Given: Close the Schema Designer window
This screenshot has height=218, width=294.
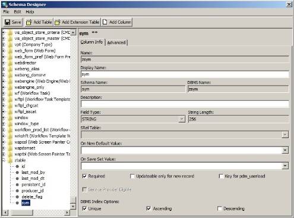Looking at the screenshot, I should tap(289, 4).
